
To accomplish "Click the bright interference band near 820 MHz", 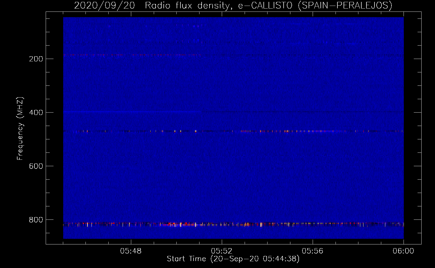I will pyautogui.click(x=233, y=224).
